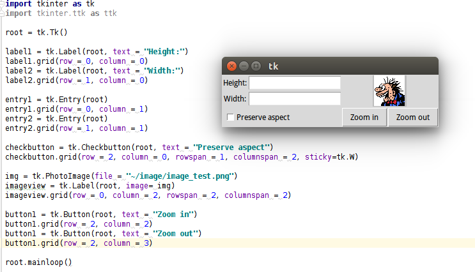Screen dimensions: 475x272
Task: Place cursor on the root = tk.Tk() line
Action: point(36,33)
